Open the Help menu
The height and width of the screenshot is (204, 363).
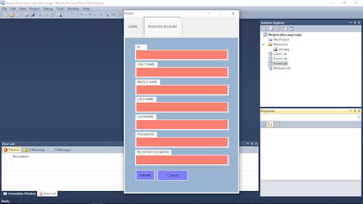click(86, 9)
